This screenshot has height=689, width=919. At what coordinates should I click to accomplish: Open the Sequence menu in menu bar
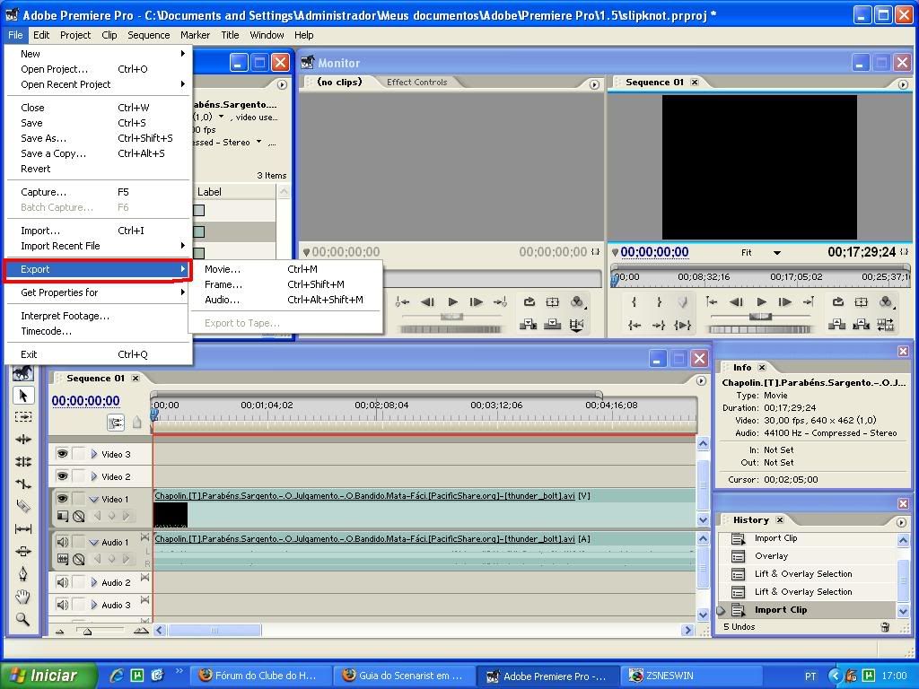click(x=148, y=35)
